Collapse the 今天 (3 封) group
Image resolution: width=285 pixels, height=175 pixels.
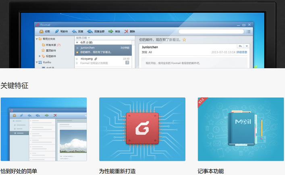[77, 42]
